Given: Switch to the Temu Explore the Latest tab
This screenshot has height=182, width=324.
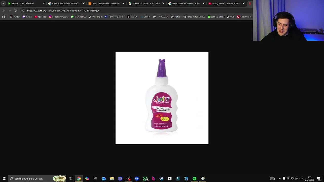Looking at the screenshot, I should [x=106, y=4].
